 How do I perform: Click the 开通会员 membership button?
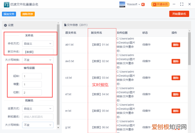(160, 4)
